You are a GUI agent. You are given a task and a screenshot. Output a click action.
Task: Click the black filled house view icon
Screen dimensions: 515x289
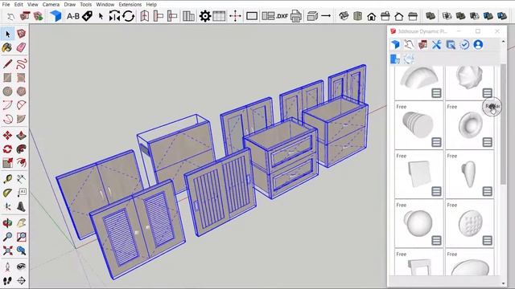pos(372,16)
